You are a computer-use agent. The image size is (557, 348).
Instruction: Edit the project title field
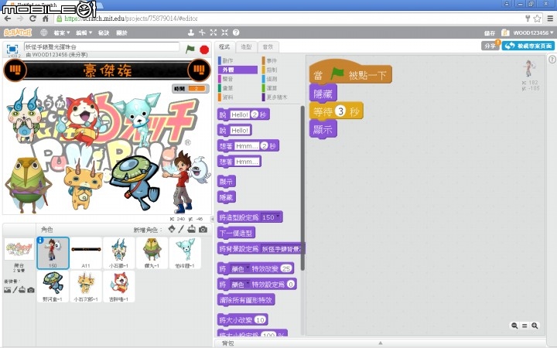coord(101,47)
